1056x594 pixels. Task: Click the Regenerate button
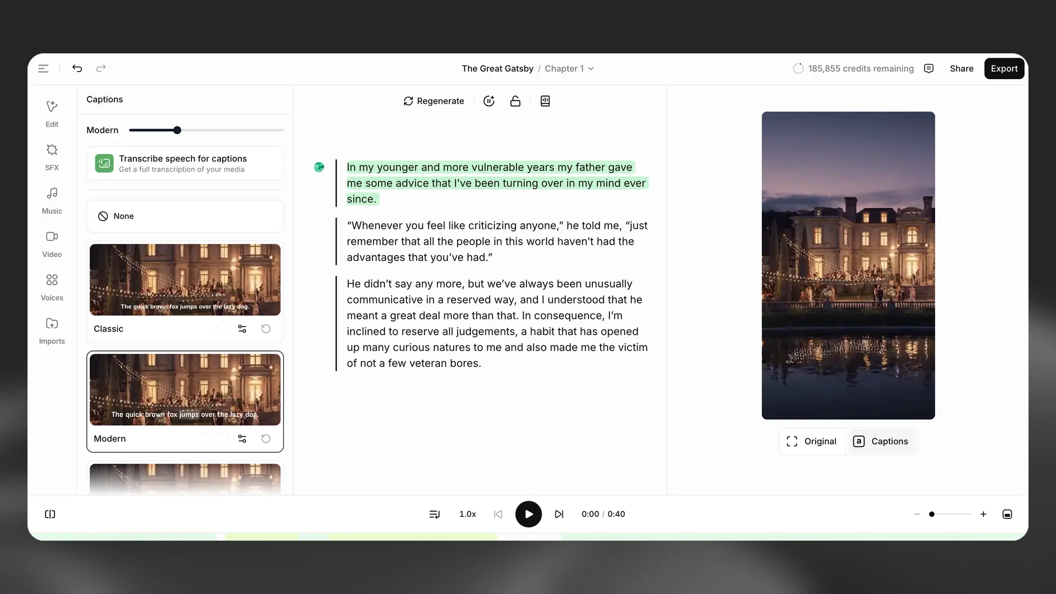[x=434, y=101]
